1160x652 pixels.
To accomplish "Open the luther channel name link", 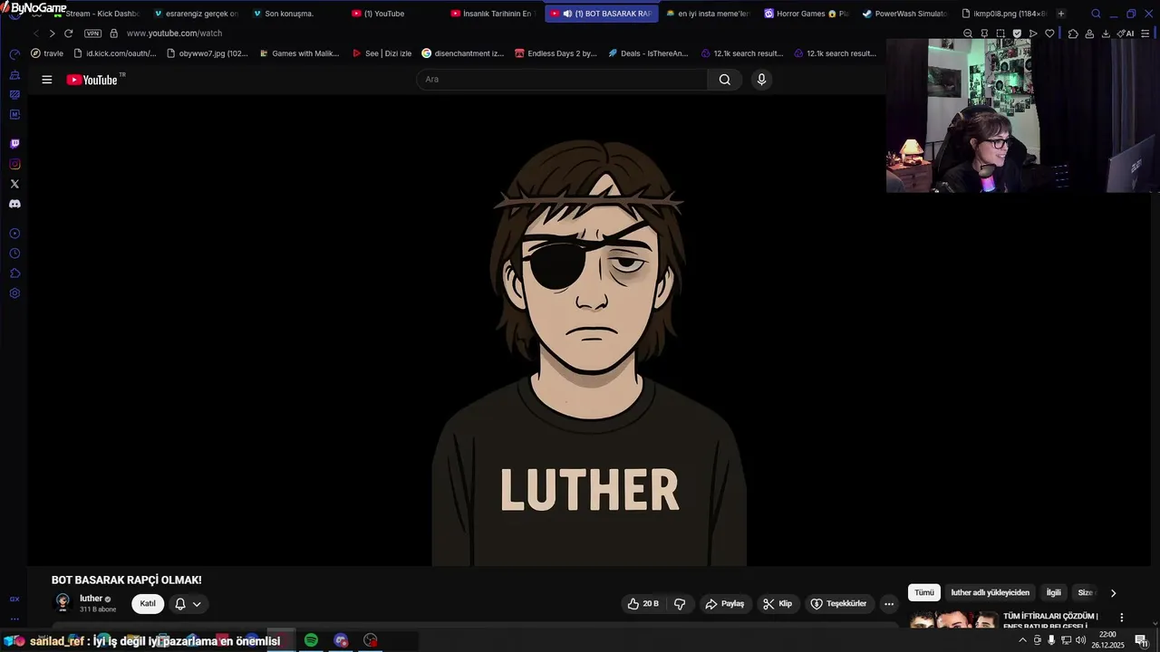I will pos(91,599).
